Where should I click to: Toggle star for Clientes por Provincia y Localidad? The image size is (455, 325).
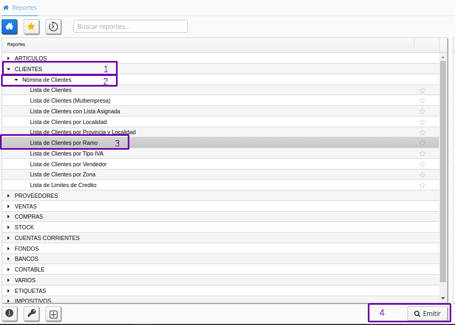click(422, 133)
